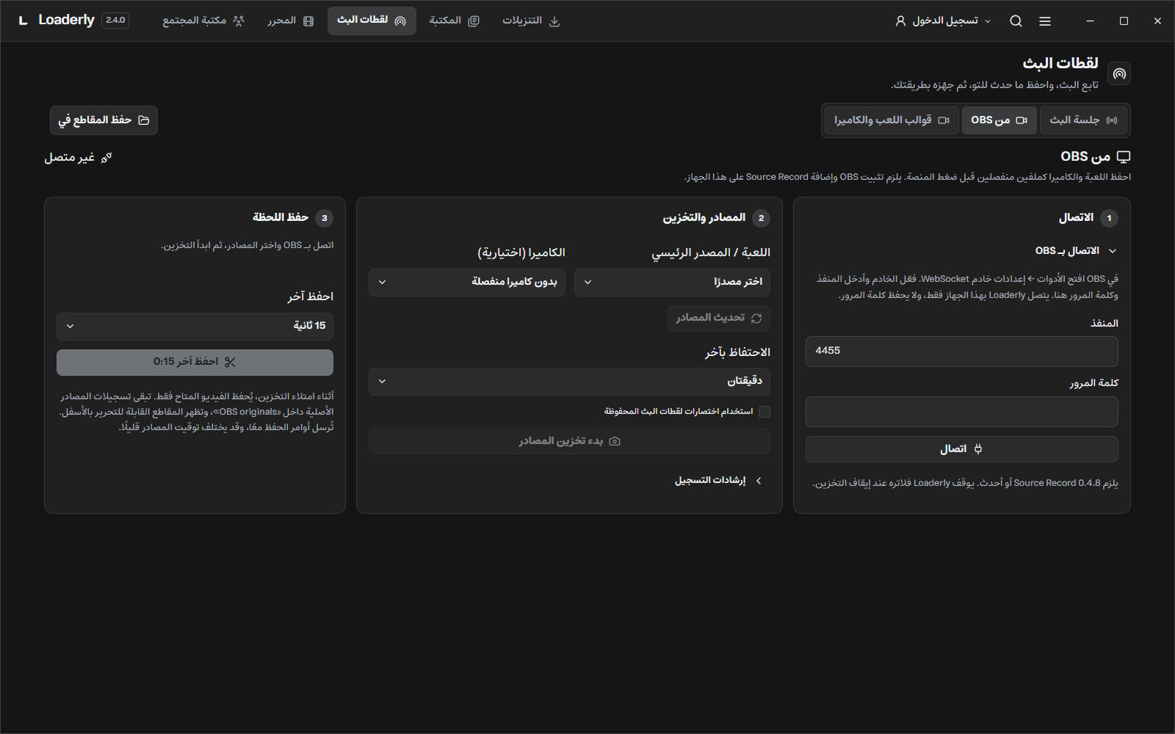Click the كلمة المرور password field
This screenshot has height=734, width=1175.
tap(962, 412)
